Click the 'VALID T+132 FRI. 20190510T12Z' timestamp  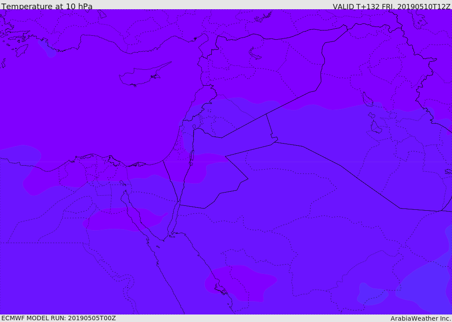click(392, 7)
